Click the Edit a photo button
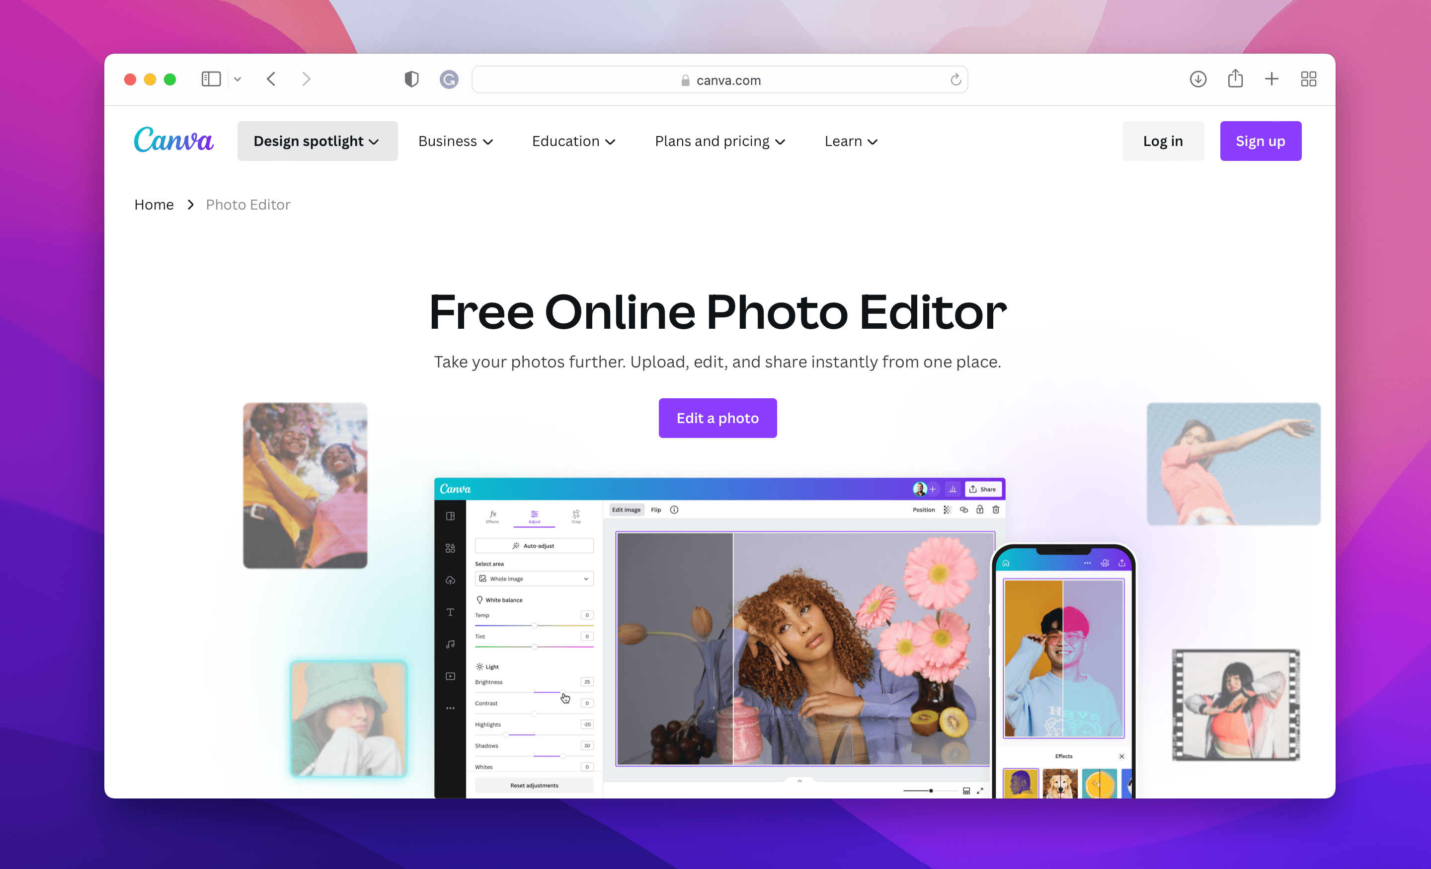 pyautogui.click(x=717, y=418)
